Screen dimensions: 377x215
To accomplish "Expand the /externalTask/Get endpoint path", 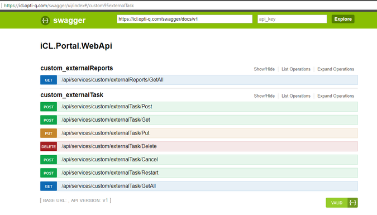I will (106, 120).
